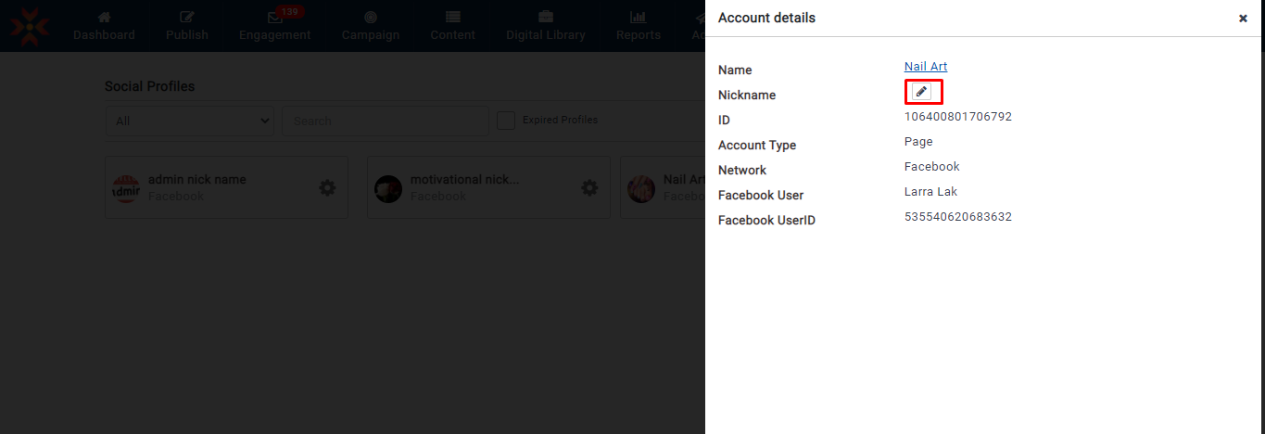The width and height of the screenshot is (1265, 434).
Task: Click the app logo in top-left corner
Action: 32,26
